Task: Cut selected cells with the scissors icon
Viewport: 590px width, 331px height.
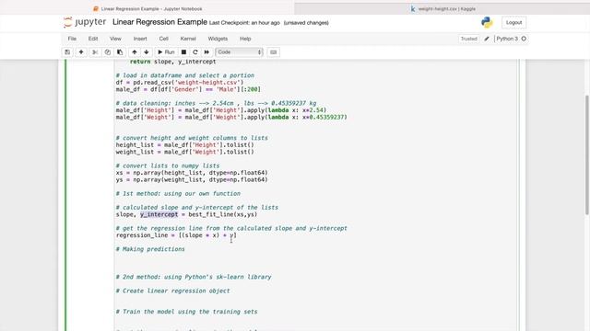Action: click(x=95, y=52)
